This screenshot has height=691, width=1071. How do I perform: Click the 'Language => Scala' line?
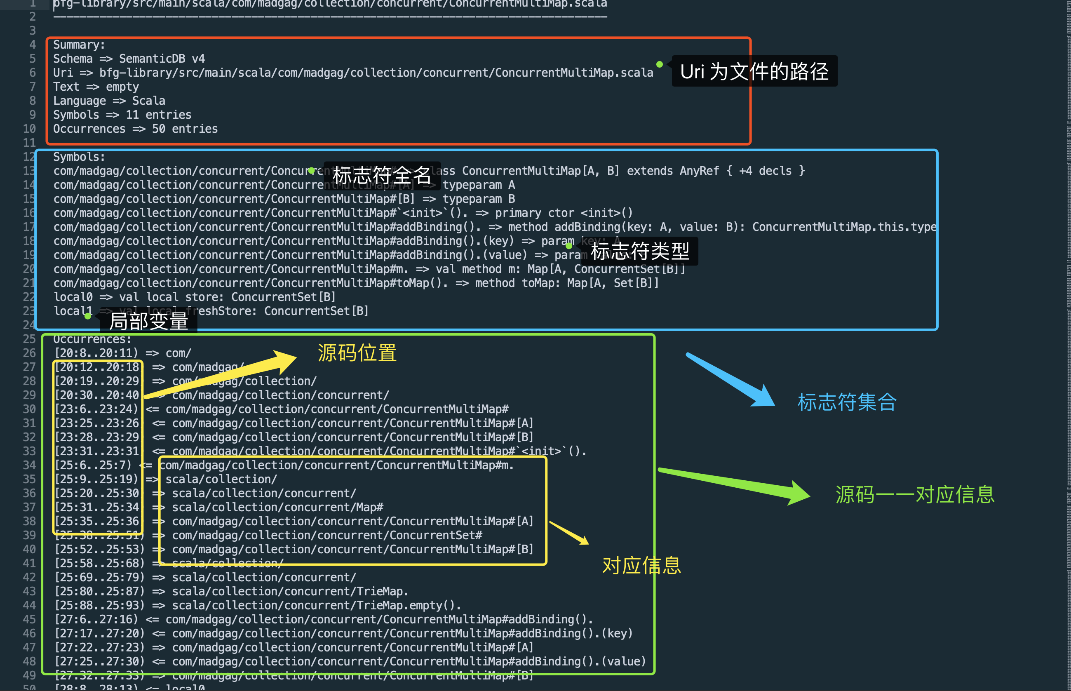(x=109, y=101)
